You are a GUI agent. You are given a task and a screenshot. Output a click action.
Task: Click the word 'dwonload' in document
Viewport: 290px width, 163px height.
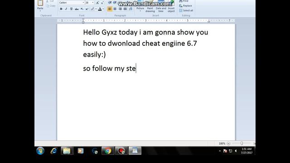[x=124, y=43]
